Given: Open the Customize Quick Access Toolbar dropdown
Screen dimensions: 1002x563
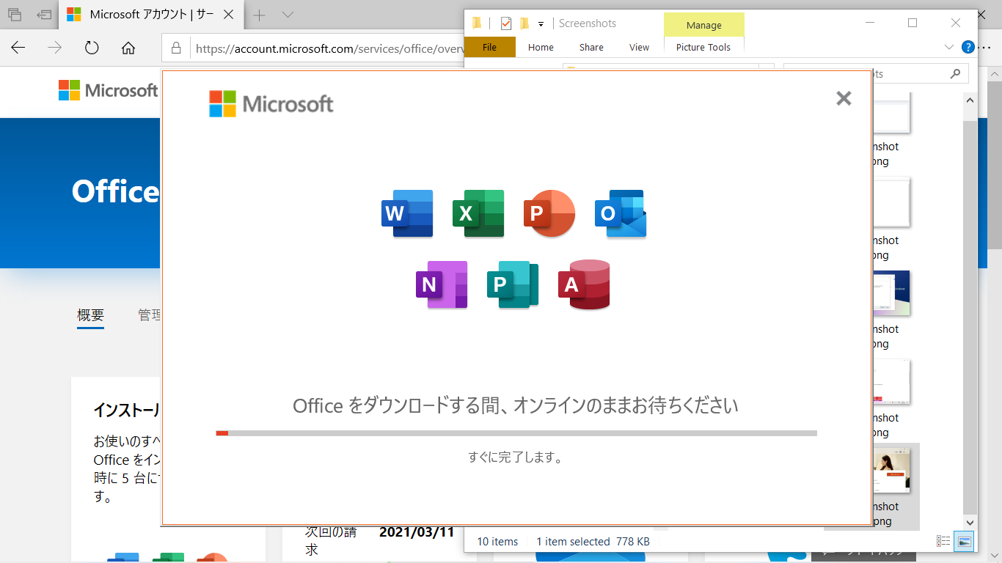Looking at the screenshot, I should click(541, 24).
